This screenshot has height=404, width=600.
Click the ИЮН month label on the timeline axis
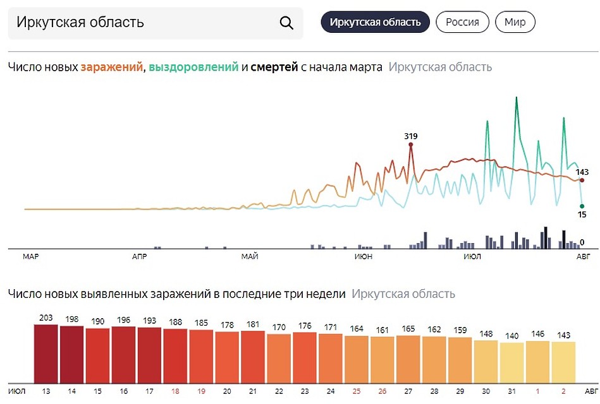pyautogui.click(x=364, y=256)
